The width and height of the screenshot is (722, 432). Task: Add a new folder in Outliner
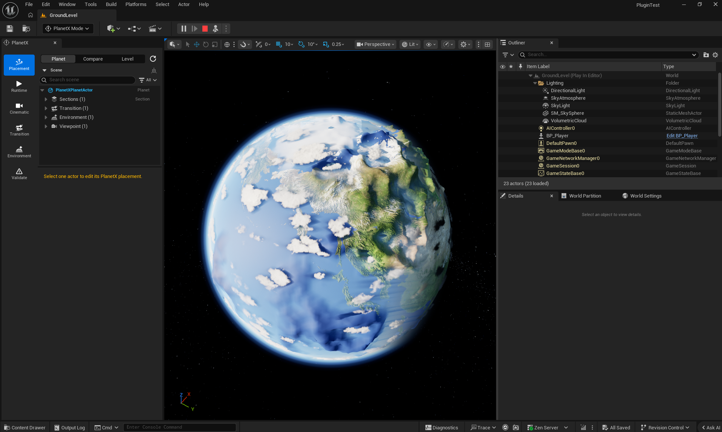coord(706,55)
